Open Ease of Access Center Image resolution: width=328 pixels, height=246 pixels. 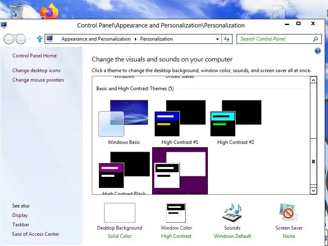tap(36, 234)
